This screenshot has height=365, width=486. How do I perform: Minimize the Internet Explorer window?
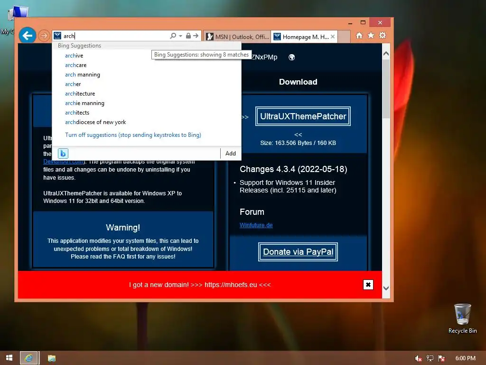pyautogui.click(x=350, y=23)
